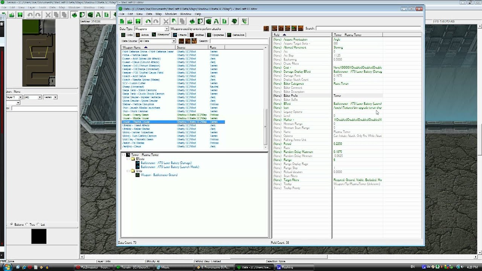482x271 pixels.
Task: Open Terrain module icon in Data editor toolbar
Action: coord(192,21)
